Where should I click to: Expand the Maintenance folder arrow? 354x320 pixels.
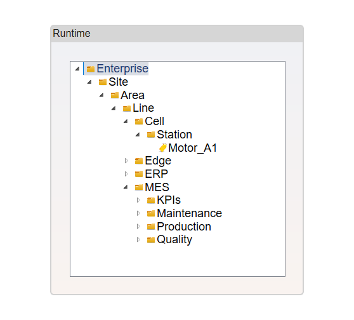pos(139,213)
